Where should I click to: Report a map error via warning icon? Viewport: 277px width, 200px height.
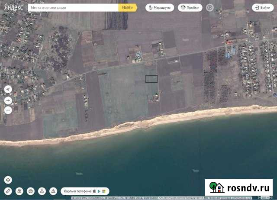[x=53, y=191]
